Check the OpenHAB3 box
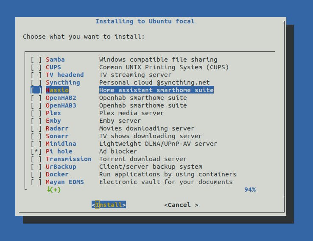Screen dimensions: 313x241 point(36,105)
